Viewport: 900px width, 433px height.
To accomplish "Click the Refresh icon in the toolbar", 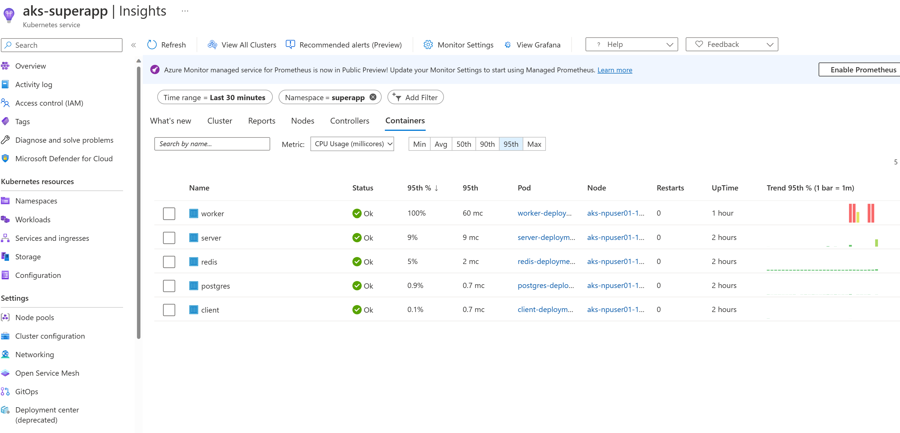I will [152, 45].
